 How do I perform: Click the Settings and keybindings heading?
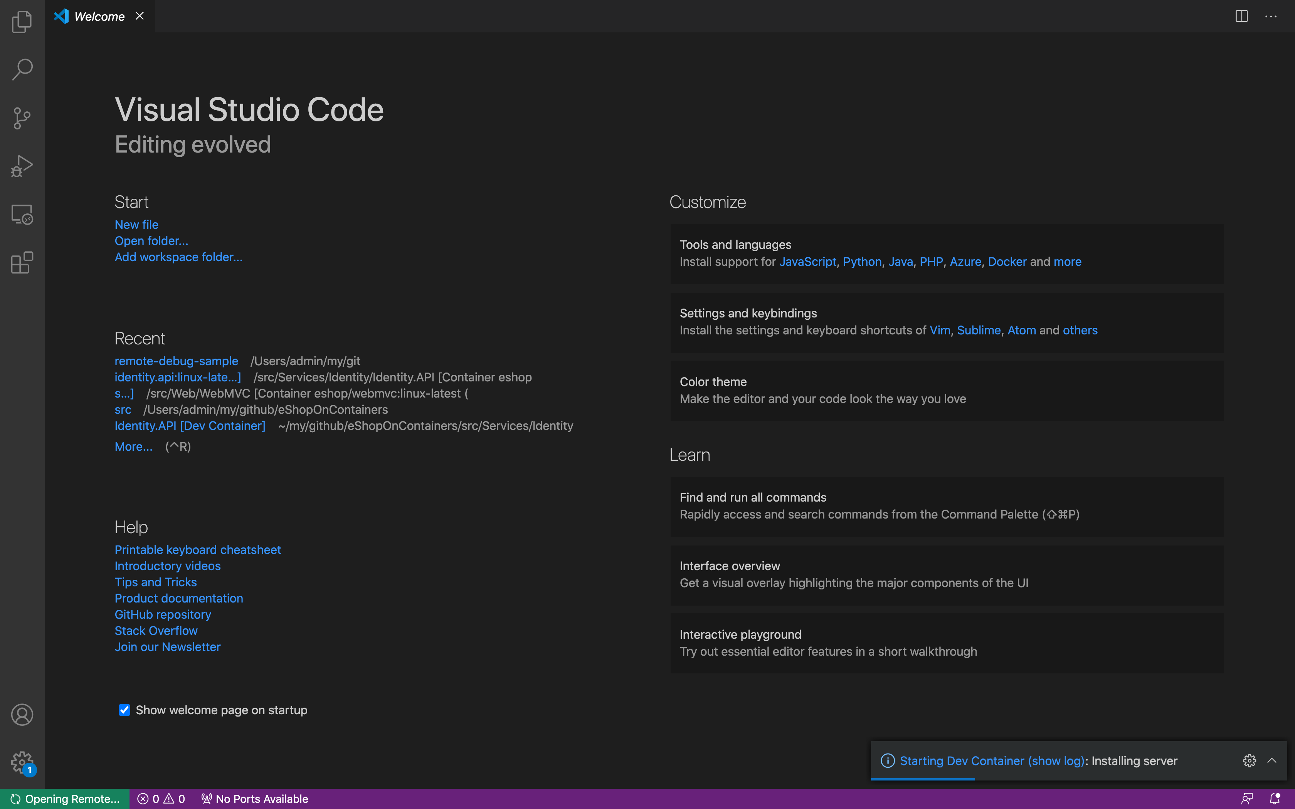pos(748,313)
